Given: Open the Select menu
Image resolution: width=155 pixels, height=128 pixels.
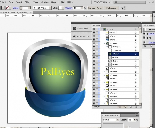Looking at the screenshot, I should [19, 2].
